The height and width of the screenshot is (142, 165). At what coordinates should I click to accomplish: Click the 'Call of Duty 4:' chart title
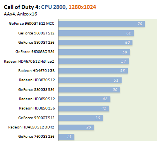(x=22, y=7)
